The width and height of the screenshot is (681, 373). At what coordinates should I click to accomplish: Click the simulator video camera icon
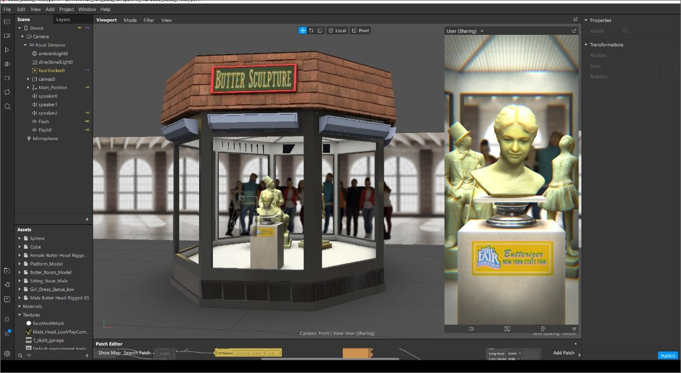(471, 329)
